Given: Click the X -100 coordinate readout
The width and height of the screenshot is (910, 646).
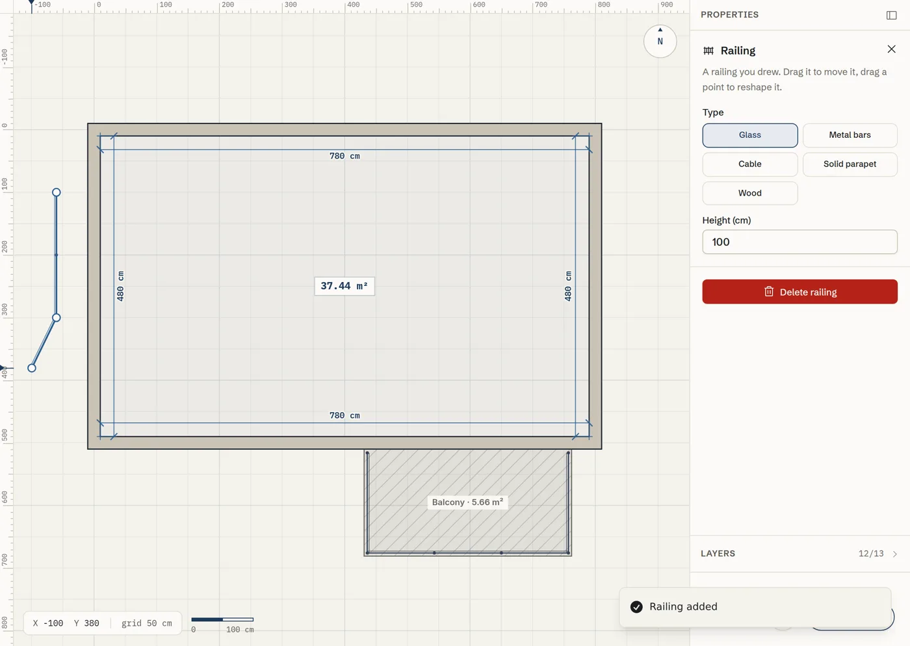Looking at the screenshot, I should click(x=48, y=623).
